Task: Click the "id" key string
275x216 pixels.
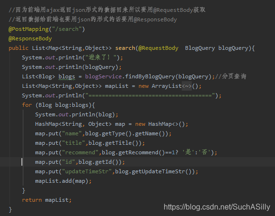Action: click(69, 162)
